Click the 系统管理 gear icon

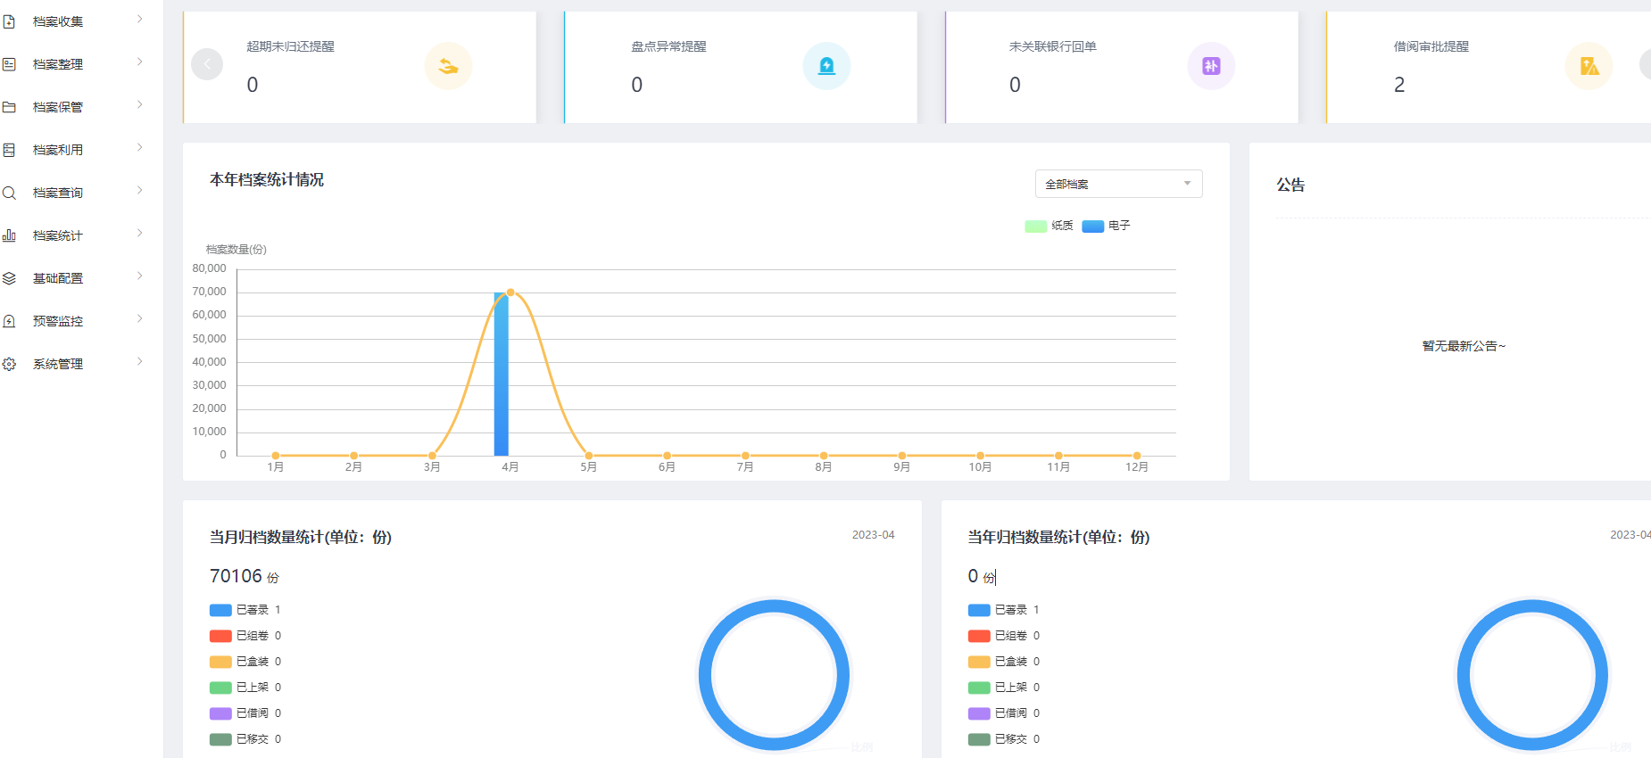tap(9, 364)
